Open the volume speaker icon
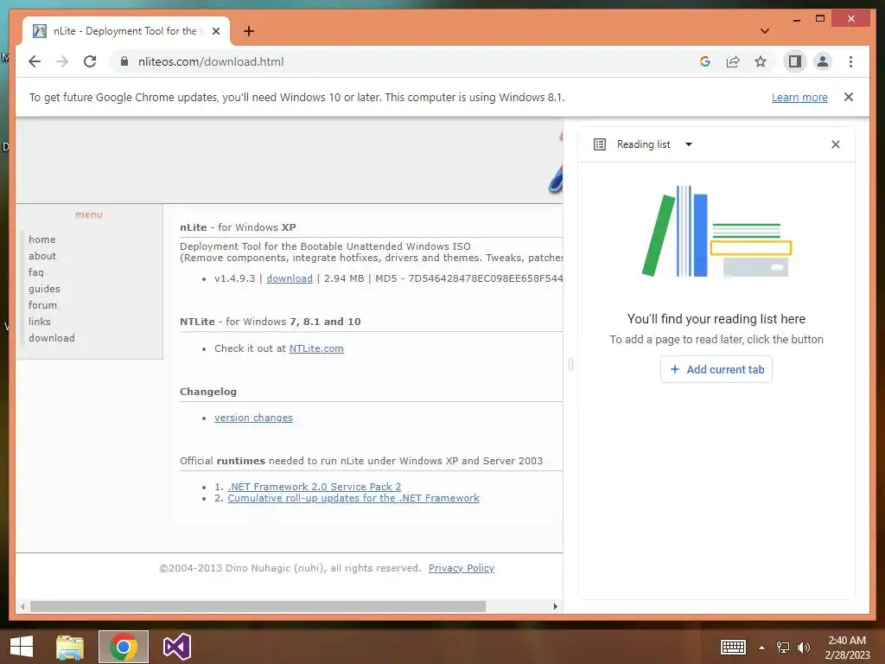The width and height of the screenshot is (885, 664). coord(804,648)
